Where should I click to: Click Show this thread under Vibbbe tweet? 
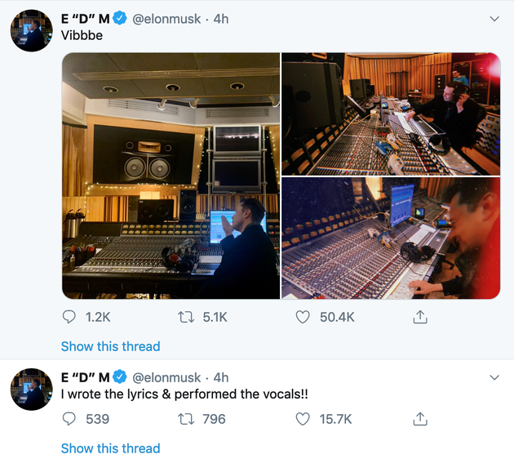(110, 346)
